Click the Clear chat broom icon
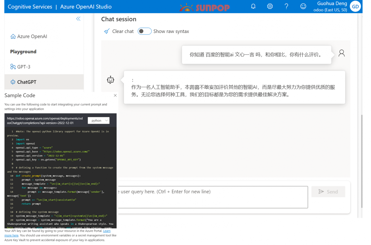 (x=107, y=31)
